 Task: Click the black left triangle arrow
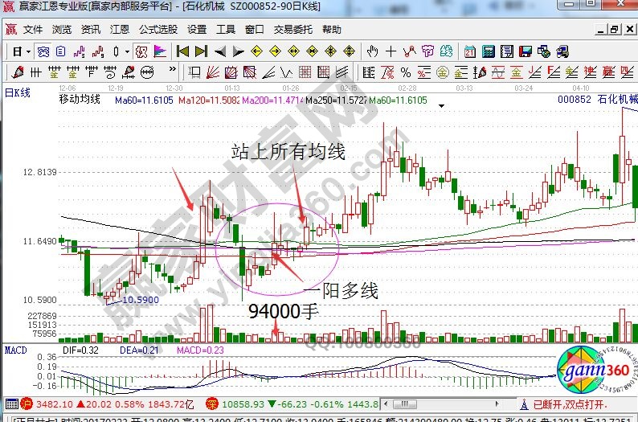220,51
